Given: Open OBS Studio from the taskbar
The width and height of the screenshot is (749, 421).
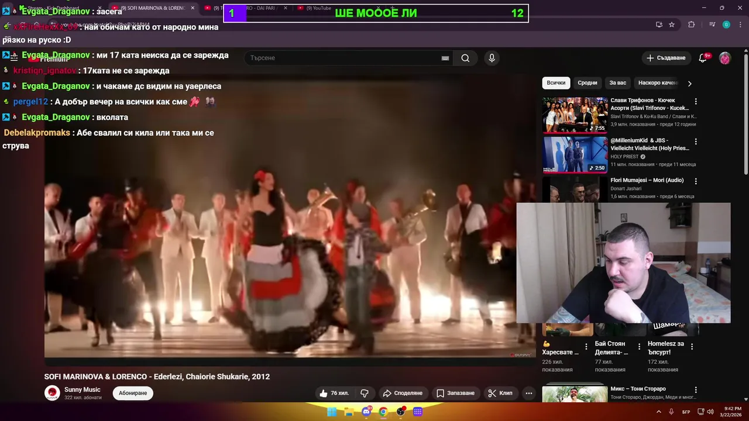Looking at the screenshot, I should click(401, 412).
